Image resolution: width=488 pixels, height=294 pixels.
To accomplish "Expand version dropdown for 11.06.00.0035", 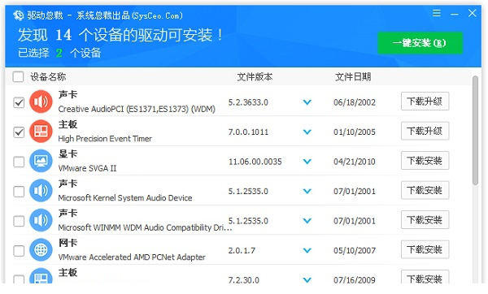I will [x=307, y=162].
